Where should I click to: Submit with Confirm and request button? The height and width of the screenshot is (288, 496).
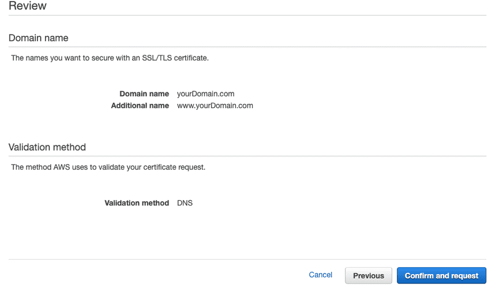click(x=442, y=276)
